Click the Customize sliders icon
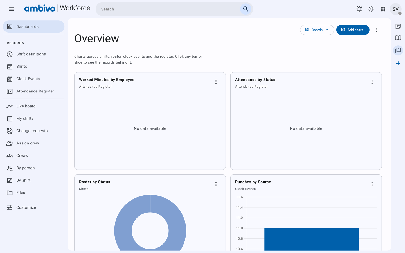Viewport: 405px width, 253px height. (10, 207)
